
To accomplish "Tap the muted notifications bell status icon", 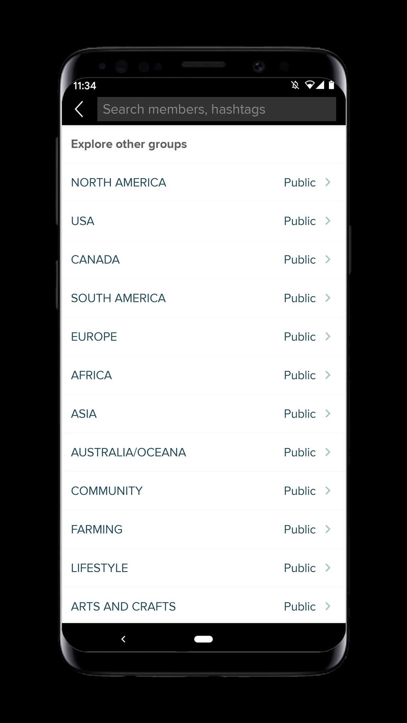I will [295, 85].
